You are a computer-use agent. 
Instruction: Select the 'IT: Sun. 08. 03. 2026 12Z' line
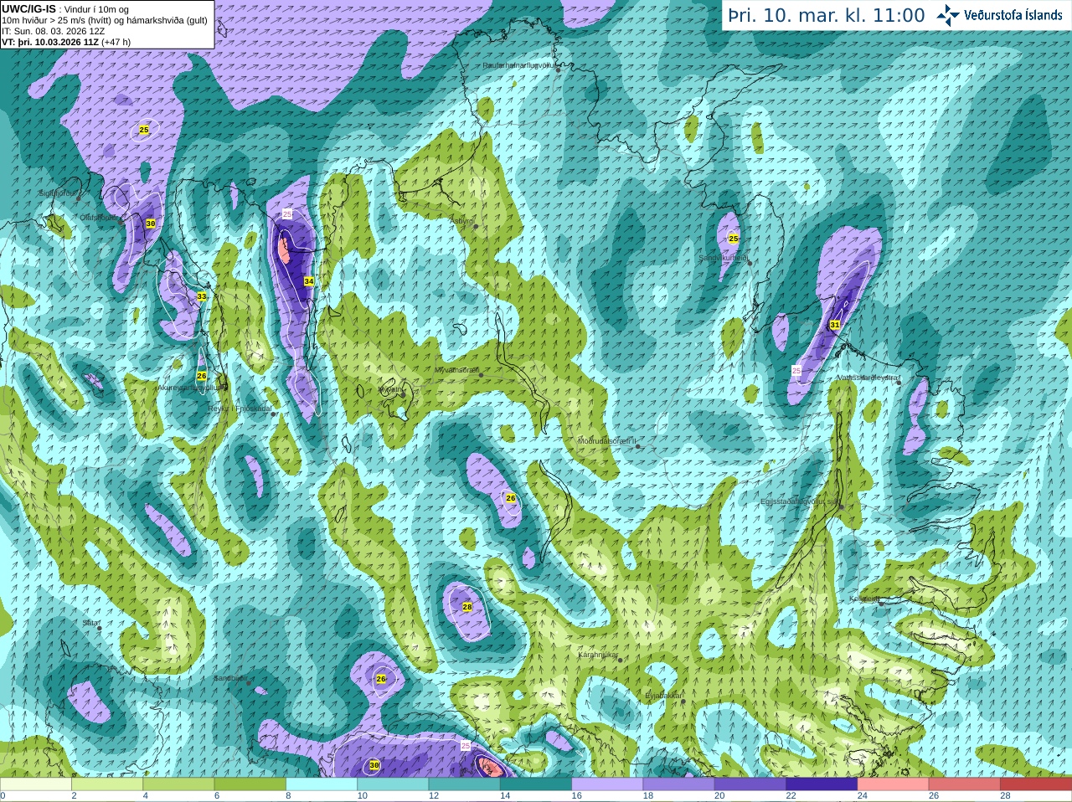click(54, 31)
